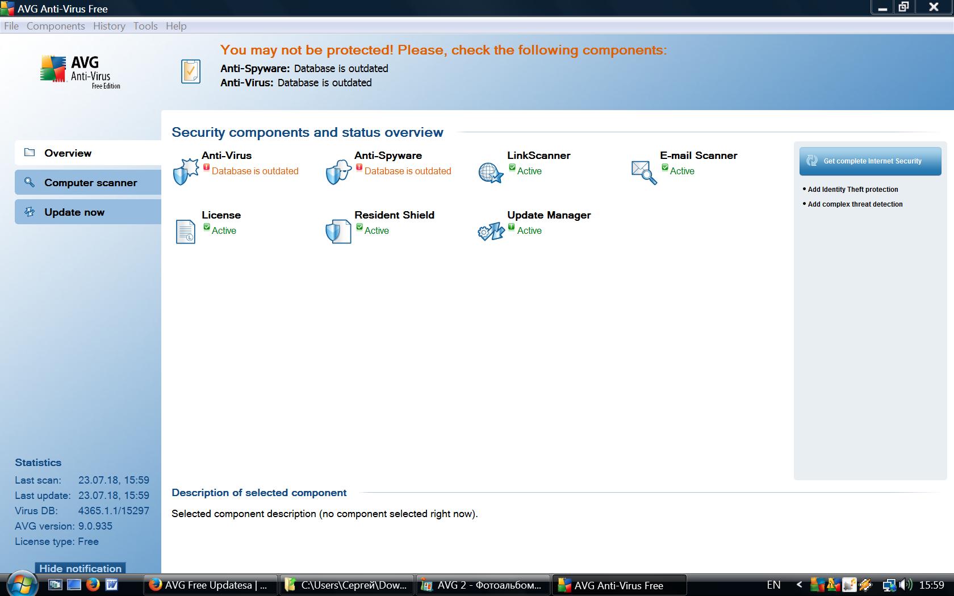Click the volume speaker tray icon

click(x=906, y=585)
